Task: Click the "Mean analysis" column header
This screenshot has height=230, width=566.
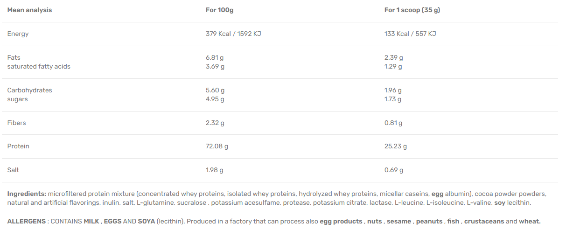Action: tap(29, 10)
